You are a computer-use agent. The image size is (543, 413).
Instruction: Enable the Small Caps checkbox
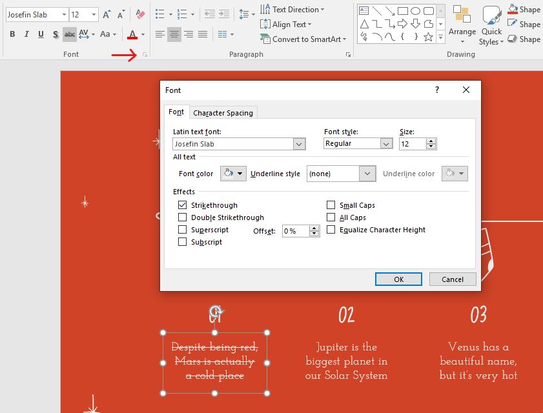point(331,205)
